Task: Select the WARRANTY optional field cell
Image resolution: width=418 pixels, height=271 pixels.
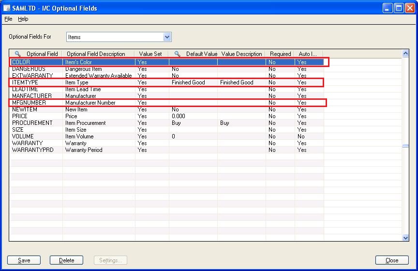Action: [x=36, y=143]
